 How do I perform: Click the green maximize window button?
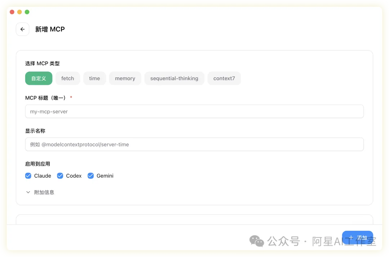click(27, 12)
